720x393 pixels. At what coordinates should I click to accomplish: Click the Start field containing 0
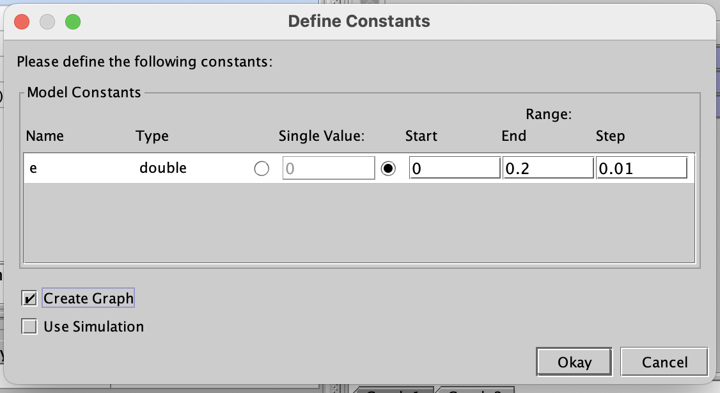(455, 168)
